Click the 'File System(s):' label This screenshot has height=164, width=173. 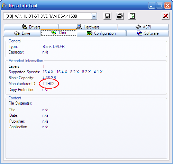(x=20, y=103)
